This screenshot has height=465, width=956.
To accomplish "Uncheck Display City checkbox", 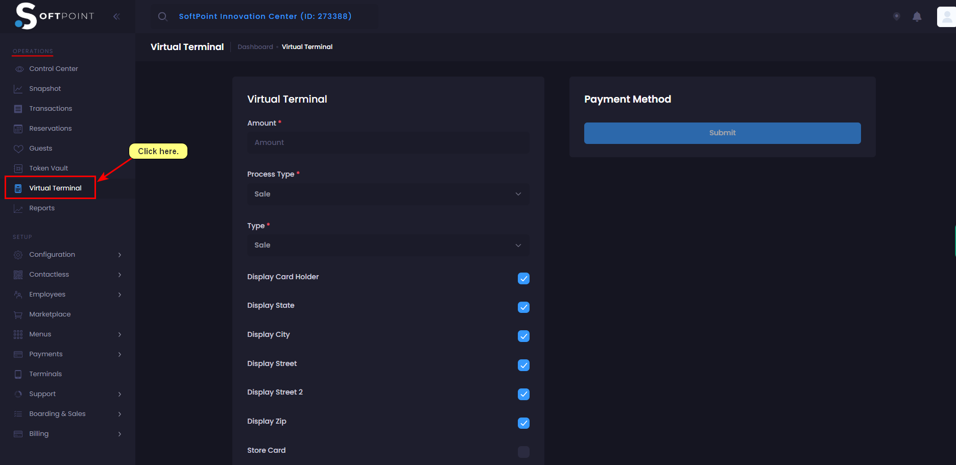I will tap(523, 336).
